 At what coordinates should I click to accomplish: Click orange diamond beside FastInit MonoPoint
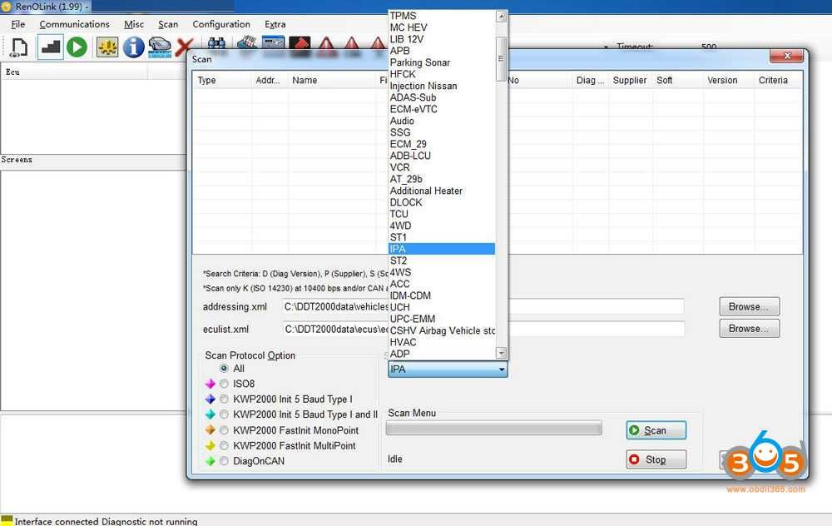(210, 430)
